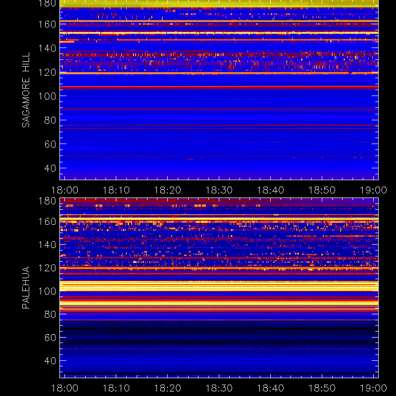Click the 100 tick label on Palehua axis
396x396 pixels.
coord(47,291)
